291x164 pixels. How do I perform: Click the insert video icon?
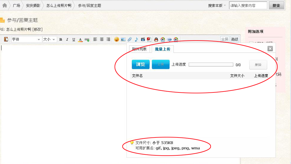point(143,39)
